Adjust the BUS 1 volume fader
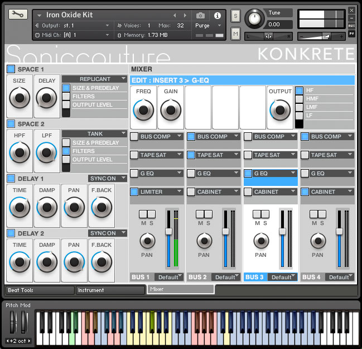Screen dimensions: 362x349 (x=169, y=231)
